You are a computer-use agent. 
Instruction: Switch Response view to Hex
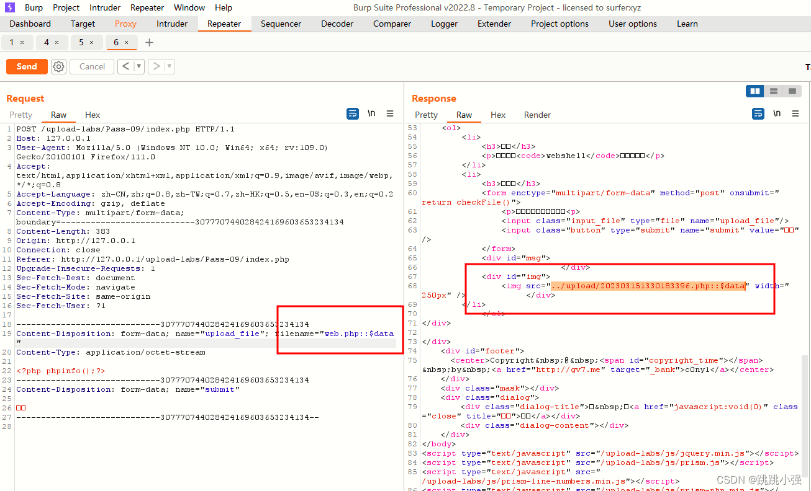tap(498, 115)
